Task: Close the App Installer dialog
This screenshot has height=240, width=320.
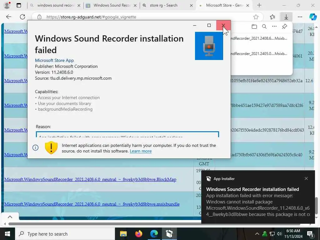Action: click(223, 25)
